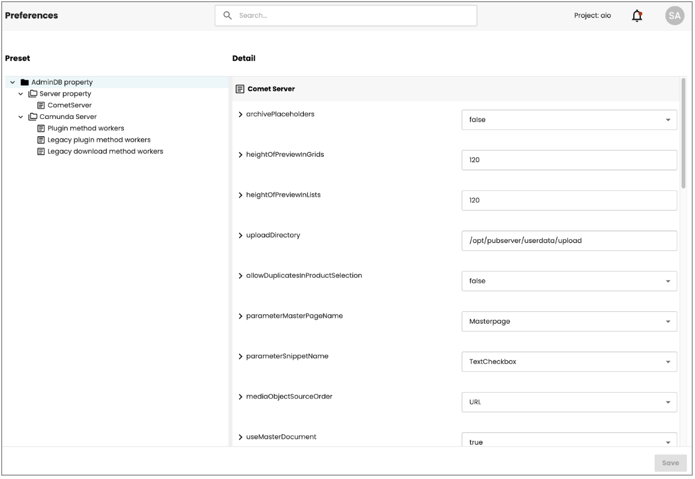Expand the archivePlaceholders property details
Image resolution: width=695 pixels, height=479 pixels.
point(240,114)
